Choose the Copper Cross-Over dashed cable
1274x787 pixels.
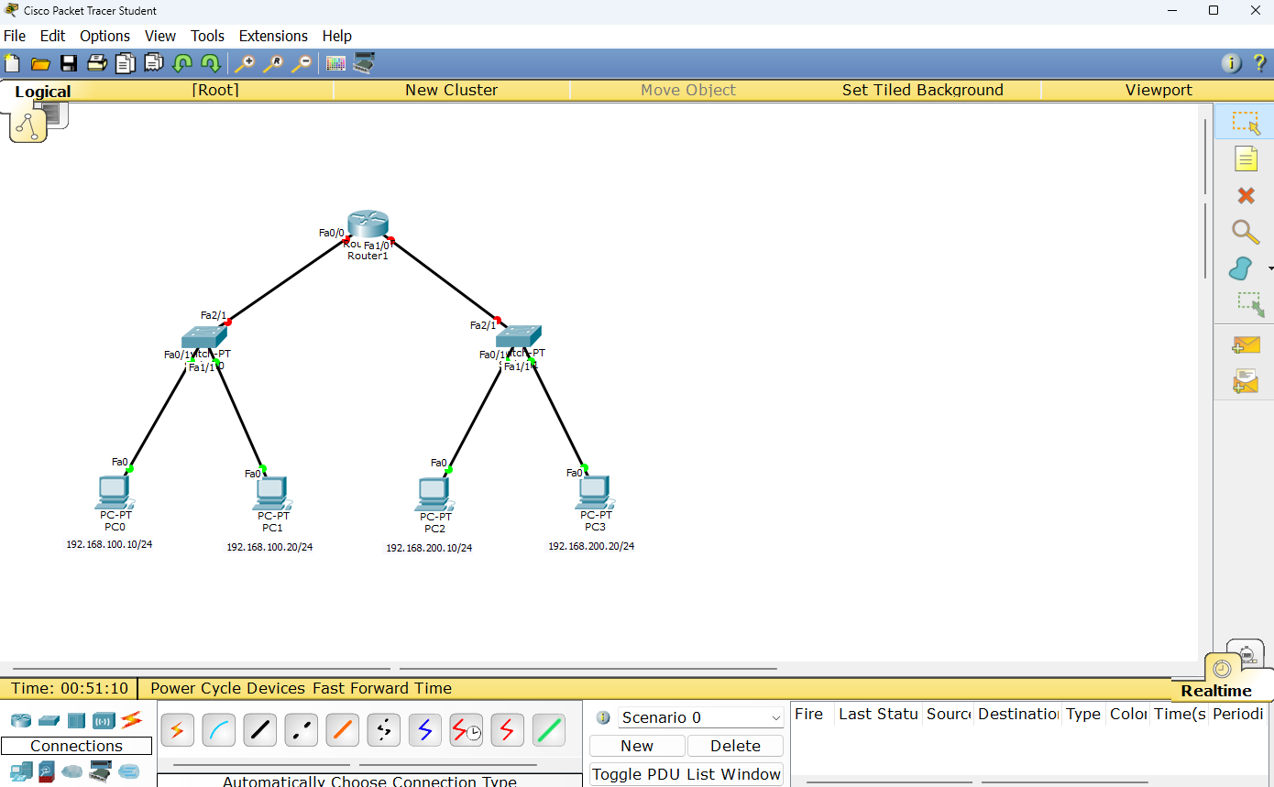(302, 730)
